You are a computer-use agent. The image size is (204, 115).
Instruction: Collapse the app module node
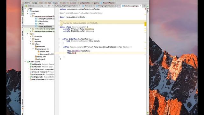point(25,9)
